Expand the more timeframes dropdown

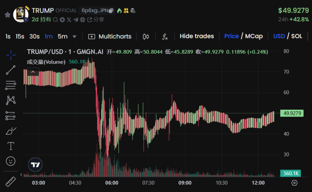coord(75,37)
